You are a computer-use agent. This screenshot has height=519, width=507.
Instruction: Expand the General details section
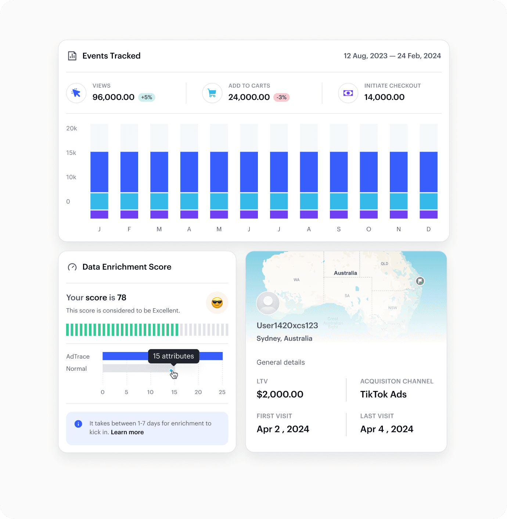[x=280, y=362]
